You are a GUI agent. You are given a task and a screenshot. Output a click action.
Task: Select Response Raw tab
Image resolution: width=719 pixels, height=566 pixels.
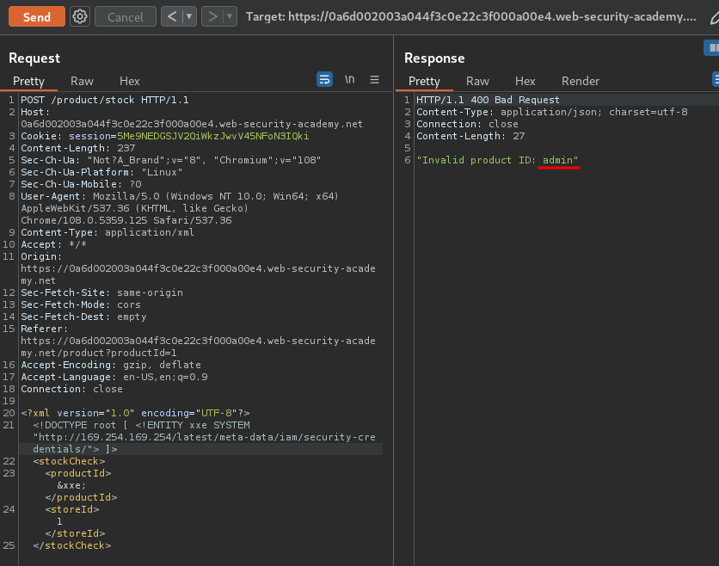[x=477, y=81]
